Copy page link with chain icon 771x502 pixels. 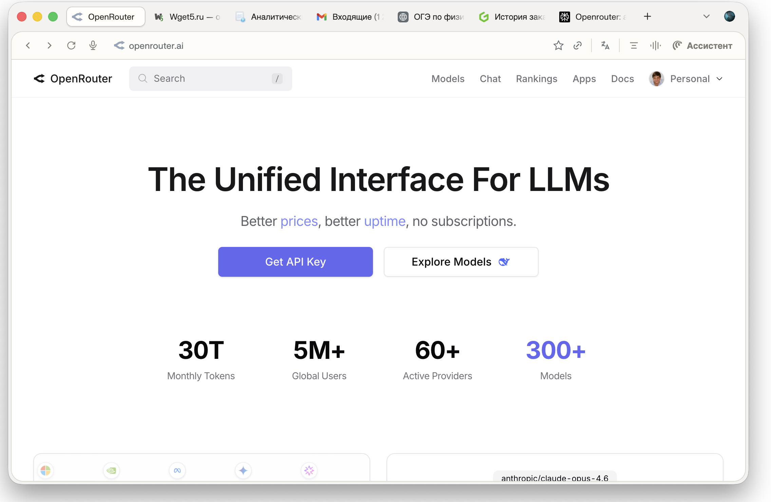[578, 45]
